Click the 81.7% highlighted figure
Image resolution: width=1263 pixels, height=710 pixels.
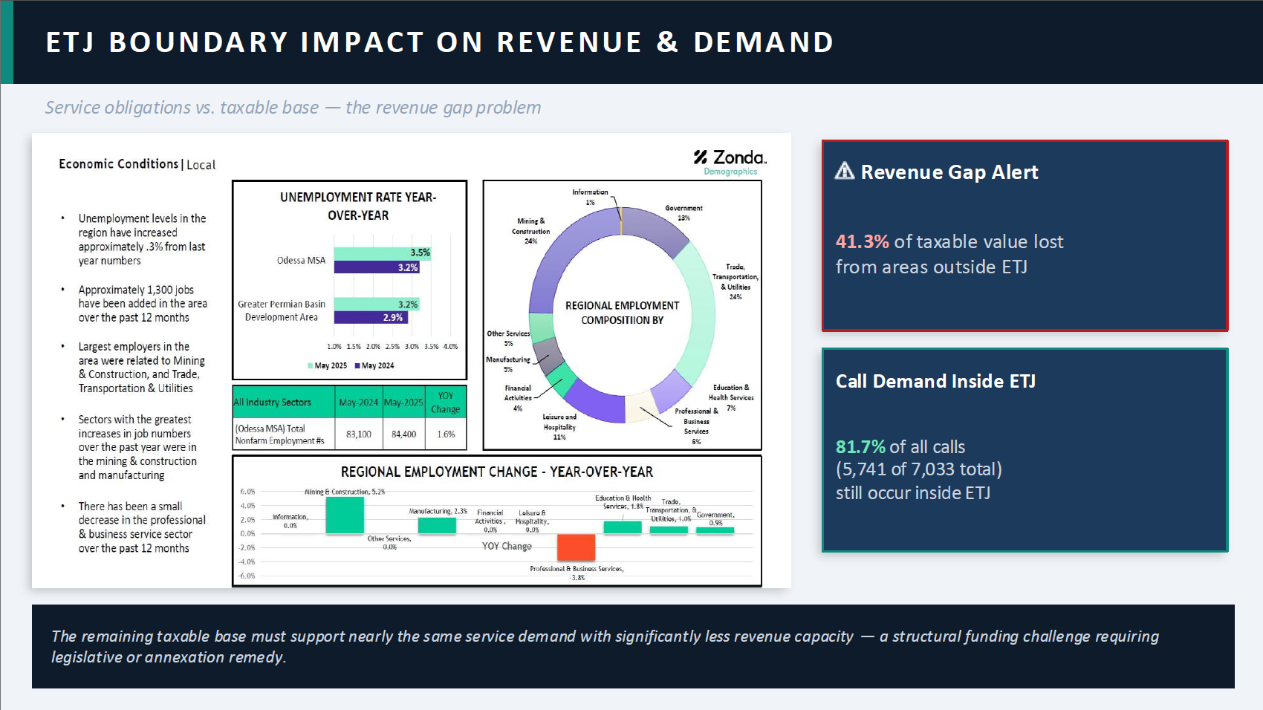coord(860,446)
